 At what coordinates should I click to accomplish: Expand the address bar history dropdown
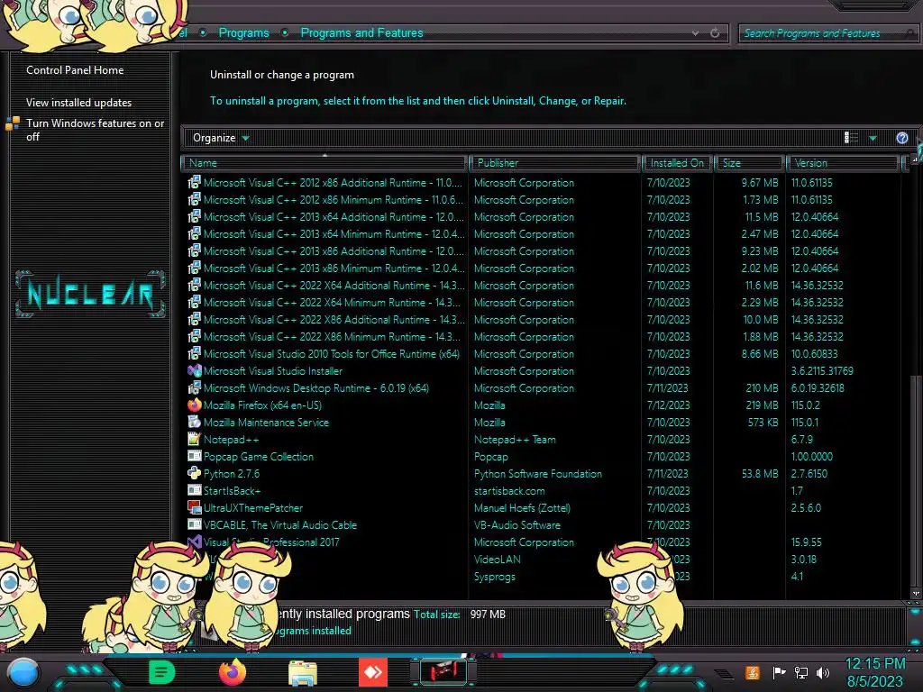point(695,33)
